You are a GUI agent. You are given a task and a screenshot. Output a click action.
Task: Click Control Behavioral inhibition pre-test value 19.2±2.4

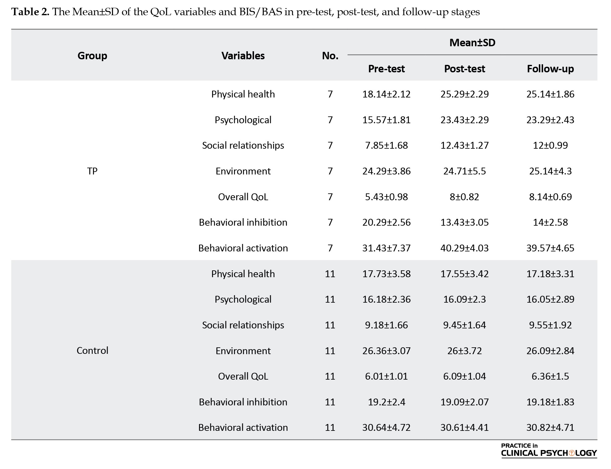tap(386, 402)
